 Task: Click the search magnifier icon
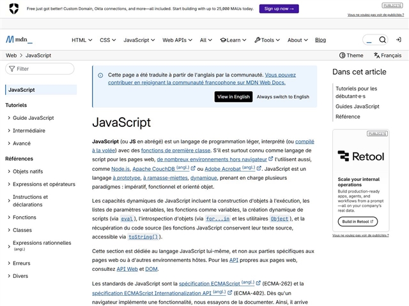382,40
